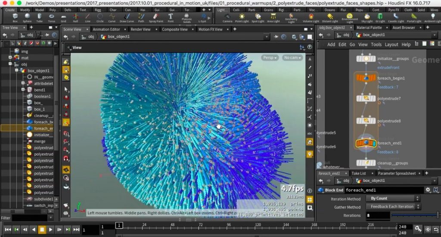Select the foreach_end1 node in network
This screenshot has width=441, height=237.
point(366,143)
